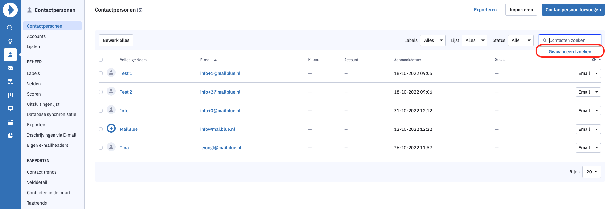Open Accounts in the side menu
This screenshot has width=615, height=209.
point(36,36)
